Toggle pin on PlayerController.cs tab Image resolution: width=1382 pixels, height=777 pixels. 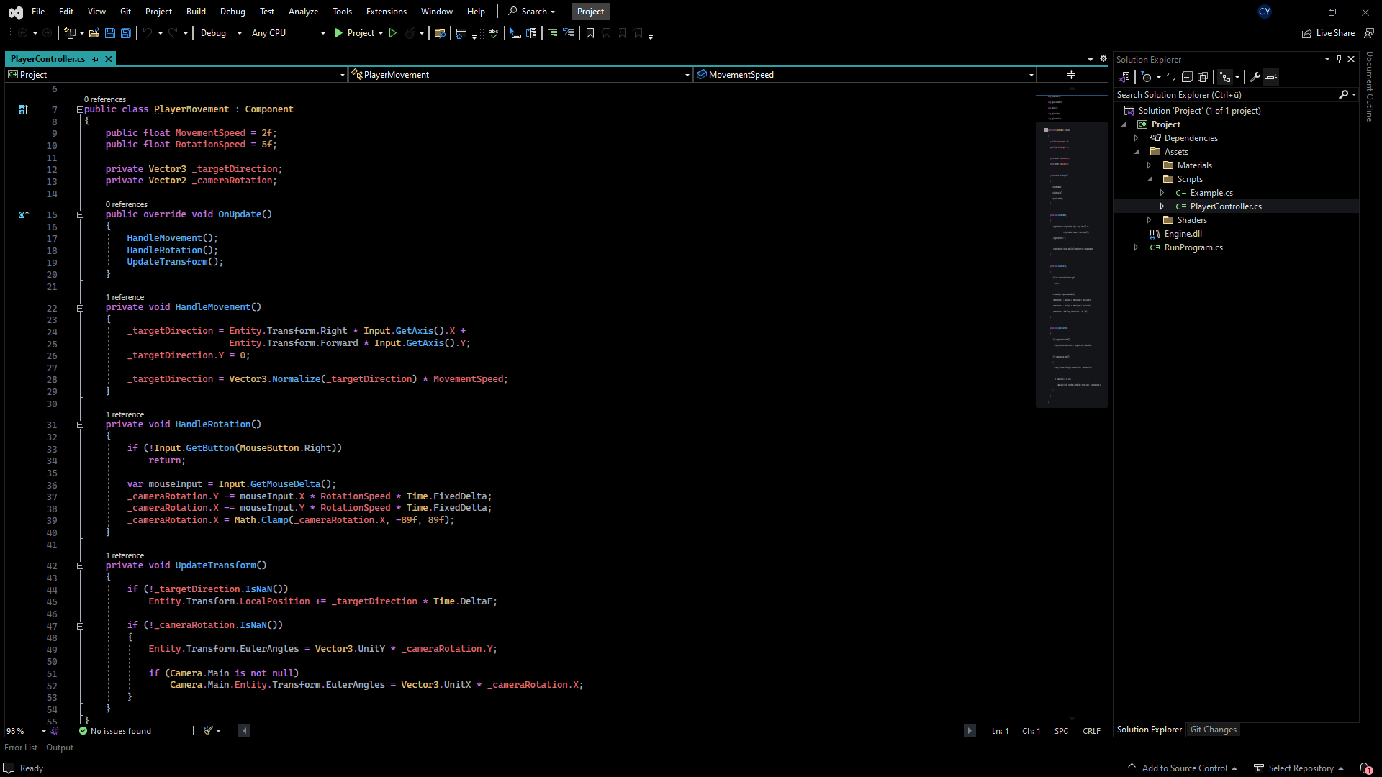95,59
